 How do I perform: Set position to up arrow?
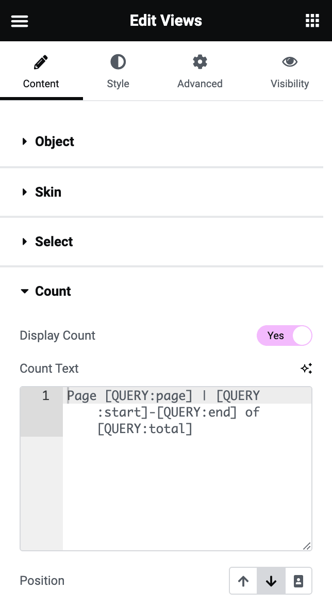(243, 581)
